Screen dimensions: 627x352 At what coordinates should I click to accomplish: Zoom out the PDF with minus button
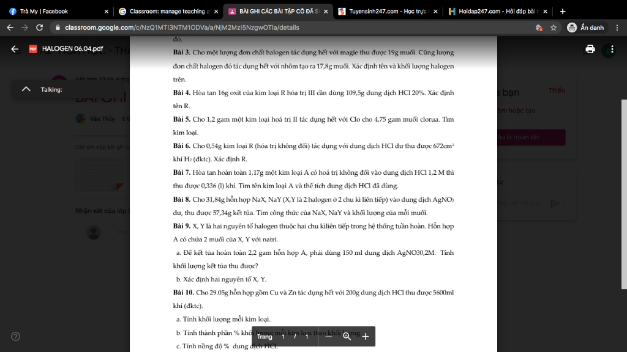(329, 337)
